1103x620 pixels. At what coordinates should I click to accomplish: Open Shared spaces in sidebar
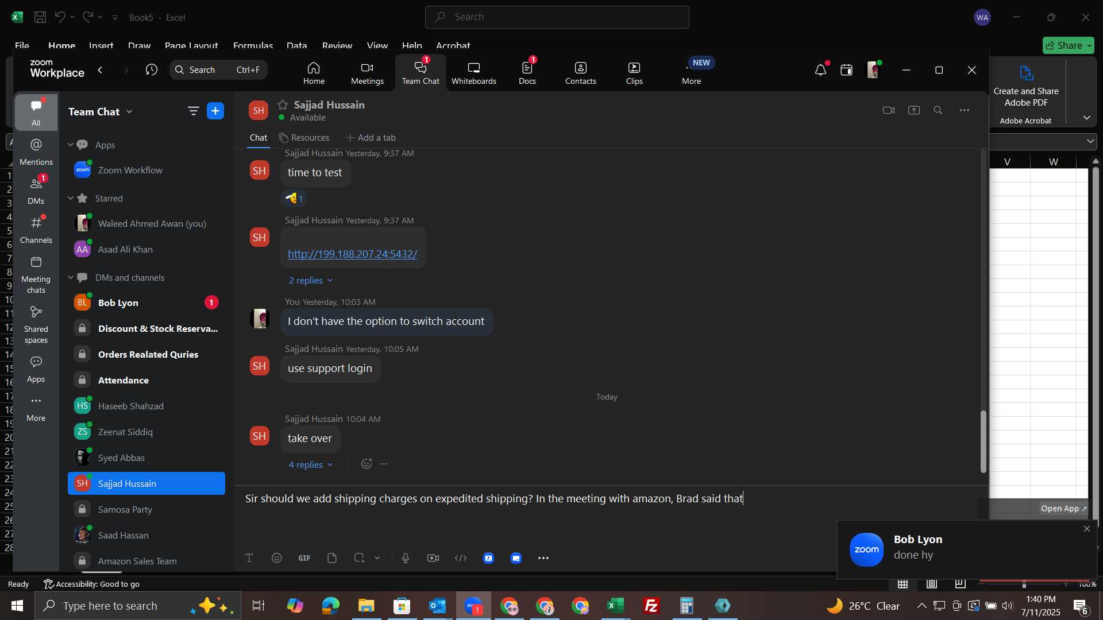pos(36,325)
